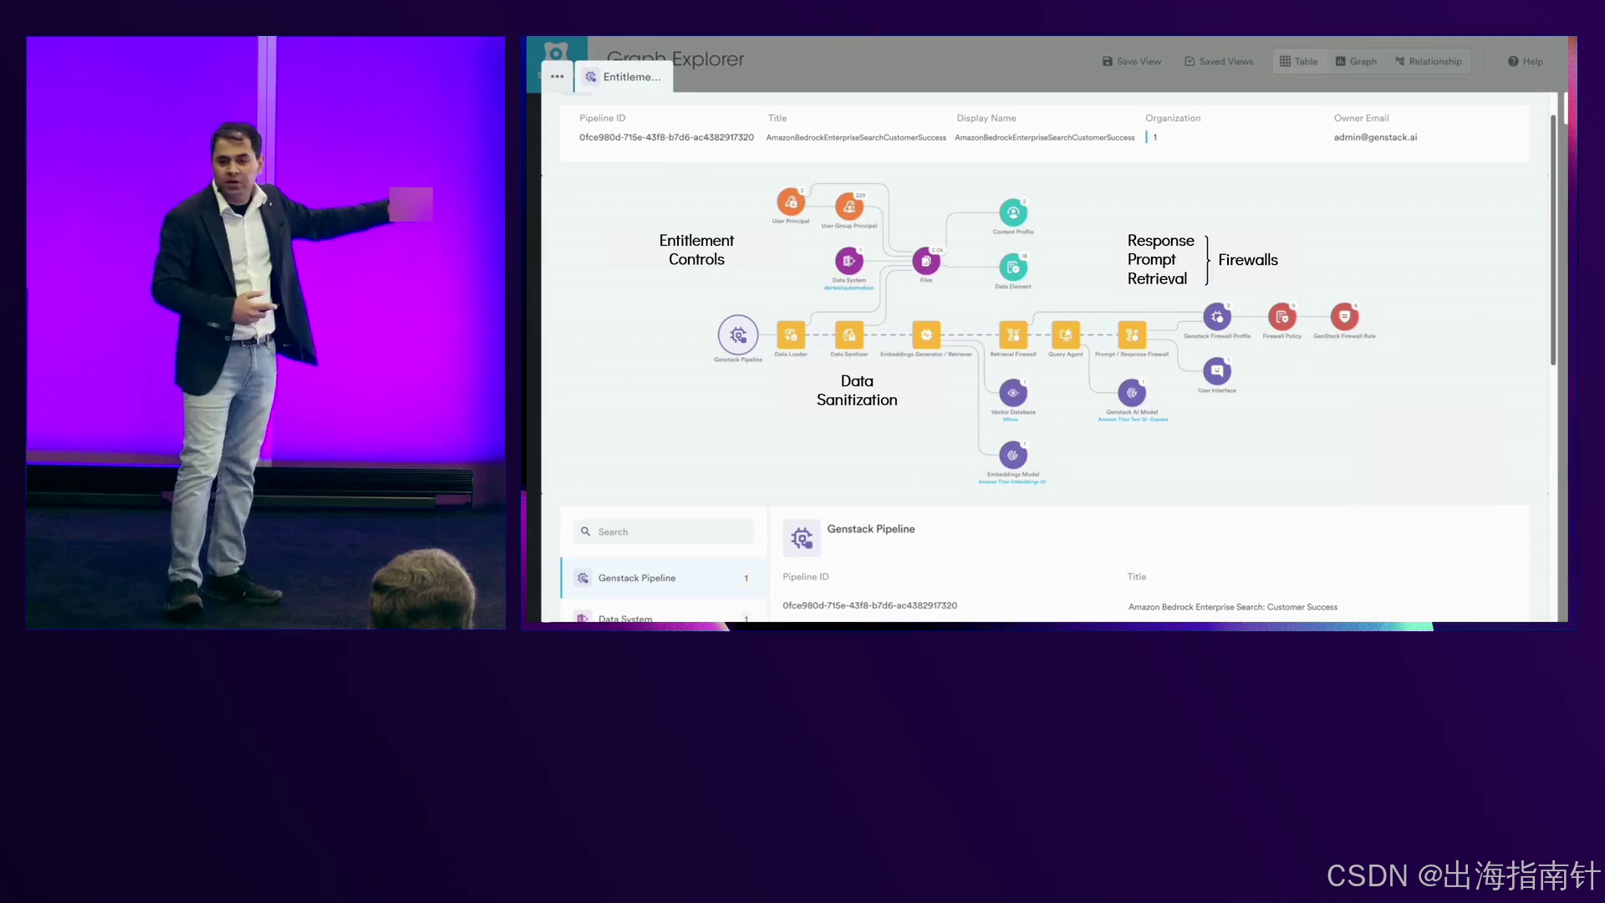The image size is (1605, 903).
Task: Open the three-dots tab menu
Action: pyautogui.click(x=557, y=77)
